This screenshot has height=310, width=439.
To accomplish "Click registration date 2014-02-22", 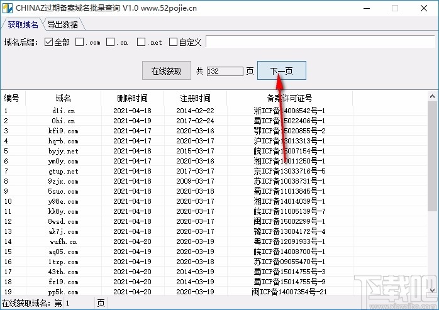I will (195, 111).
